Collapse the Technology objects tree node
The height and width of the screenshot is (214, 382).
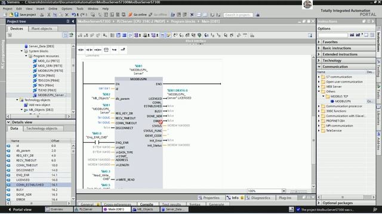point(17,100)
